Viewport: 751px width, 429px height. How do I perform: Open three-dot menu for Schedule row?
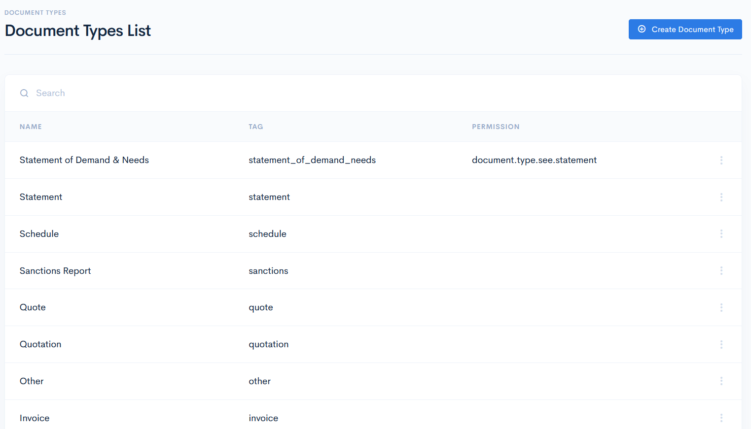[x=721, y=234]
